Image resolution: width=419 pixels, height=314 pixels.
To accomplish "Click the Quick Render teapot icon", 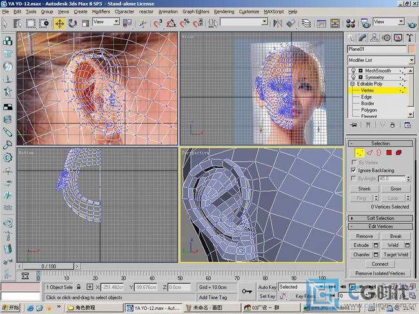I will (413, 24).
